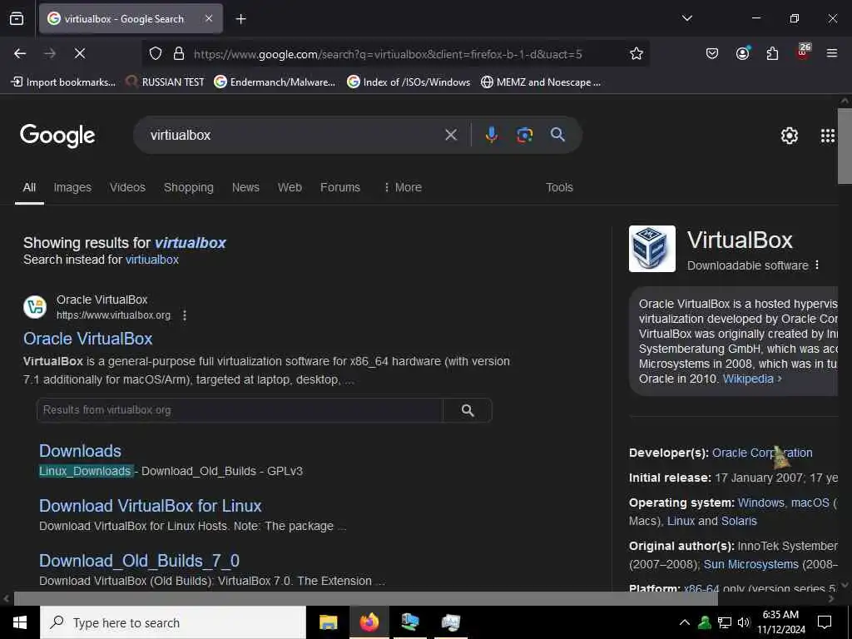Image resolution: width=852 pixels, height=639 pixels.
Task: Open the RUSSIAN TEST bookmark
Action: 166,82
